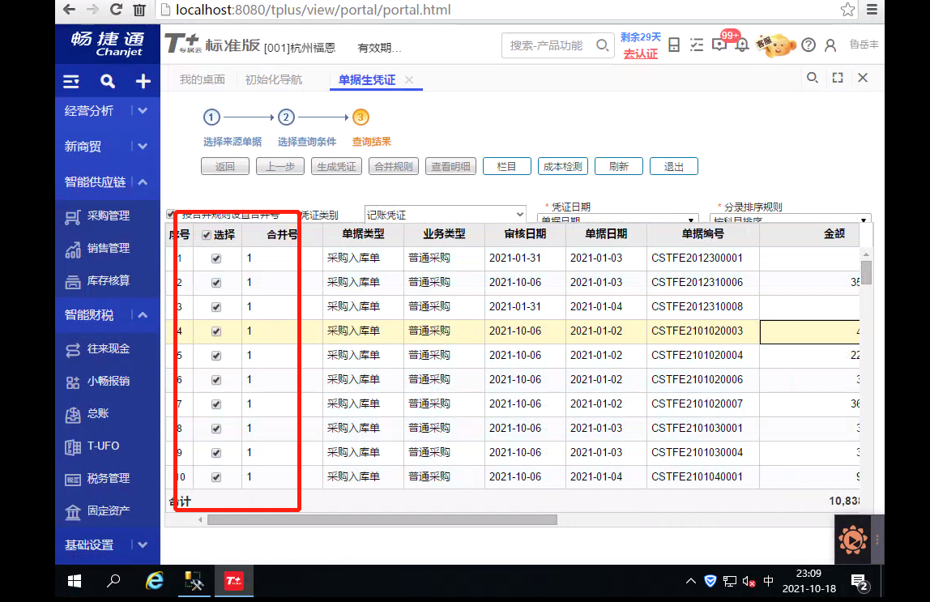The image size is (930, 602).
Task: Open the task checklist icon in header
Action: pyautogui.click(x=697, y=45)
